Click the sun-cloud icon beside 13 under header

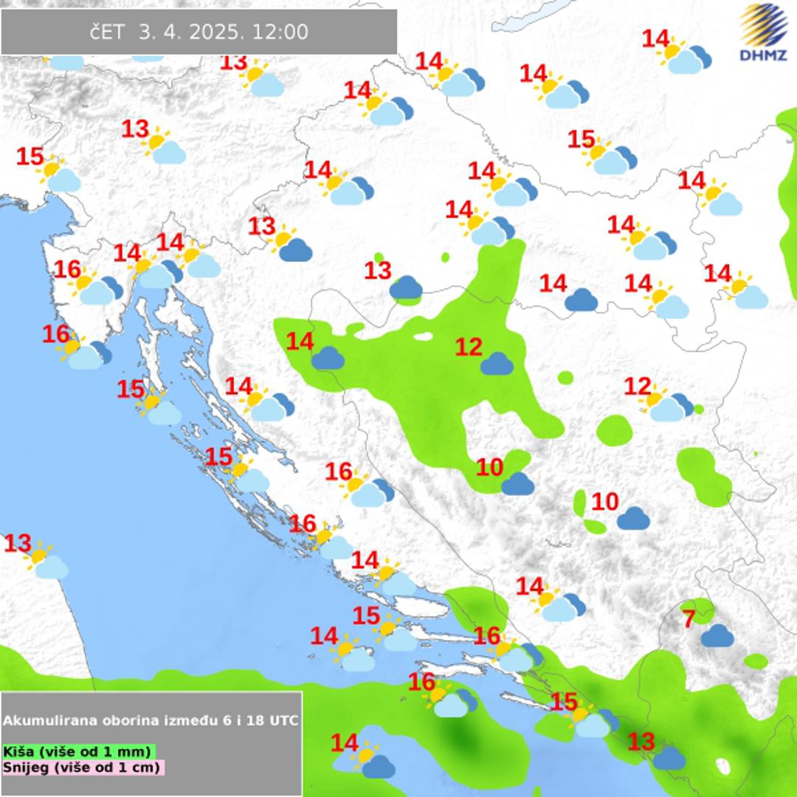(263, 81)
